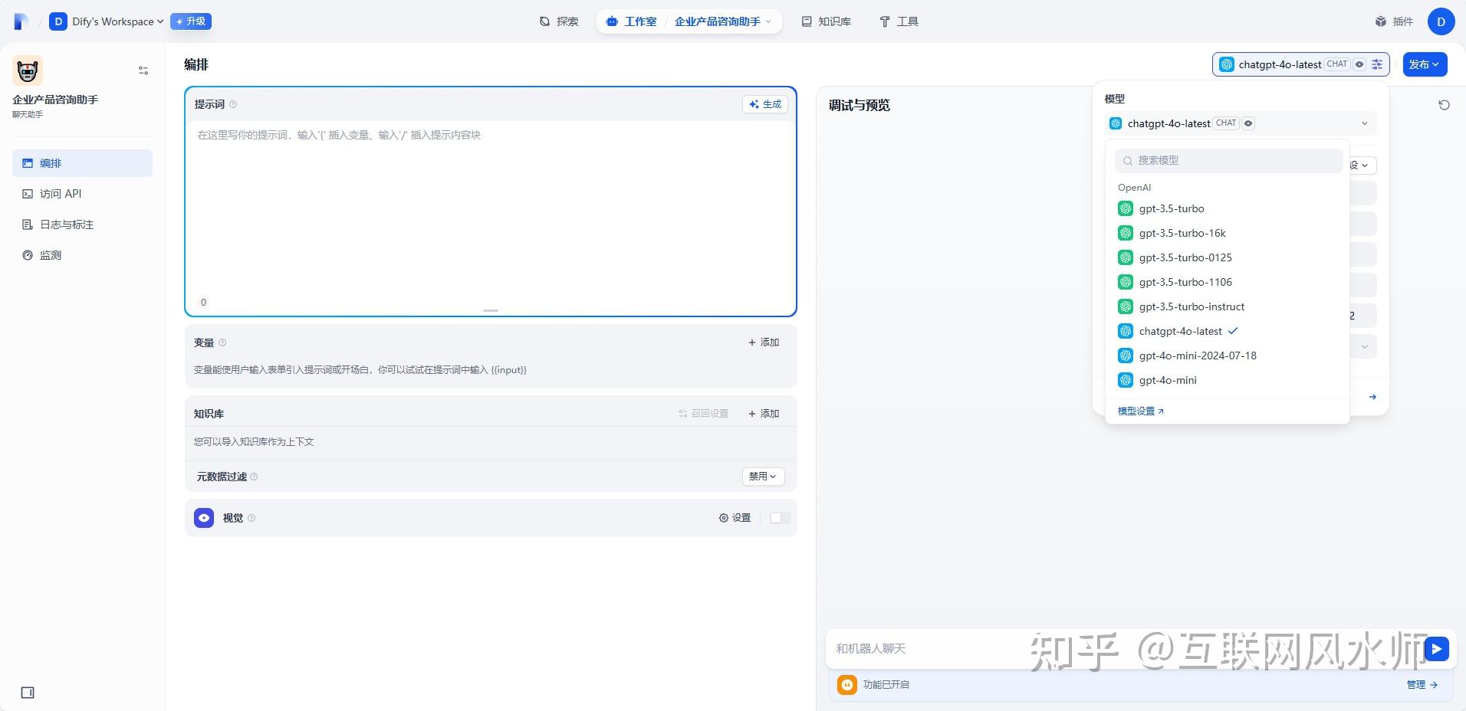Add knowledge base with 添加 in 知识库

[x=764, y=414]
